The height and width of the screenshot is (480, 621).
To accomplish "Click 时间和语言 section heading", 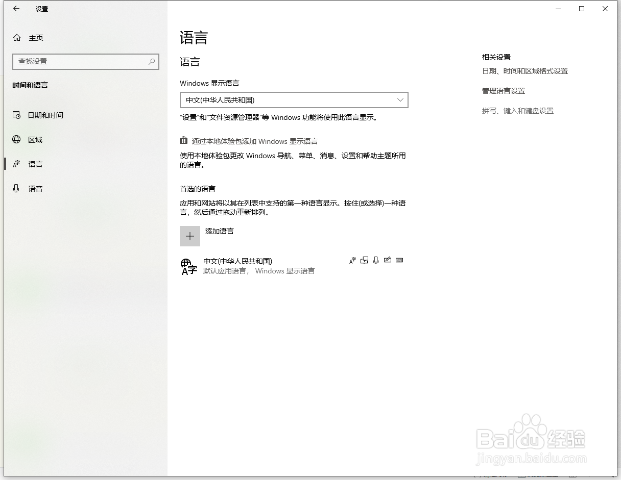I will [30, 85].
